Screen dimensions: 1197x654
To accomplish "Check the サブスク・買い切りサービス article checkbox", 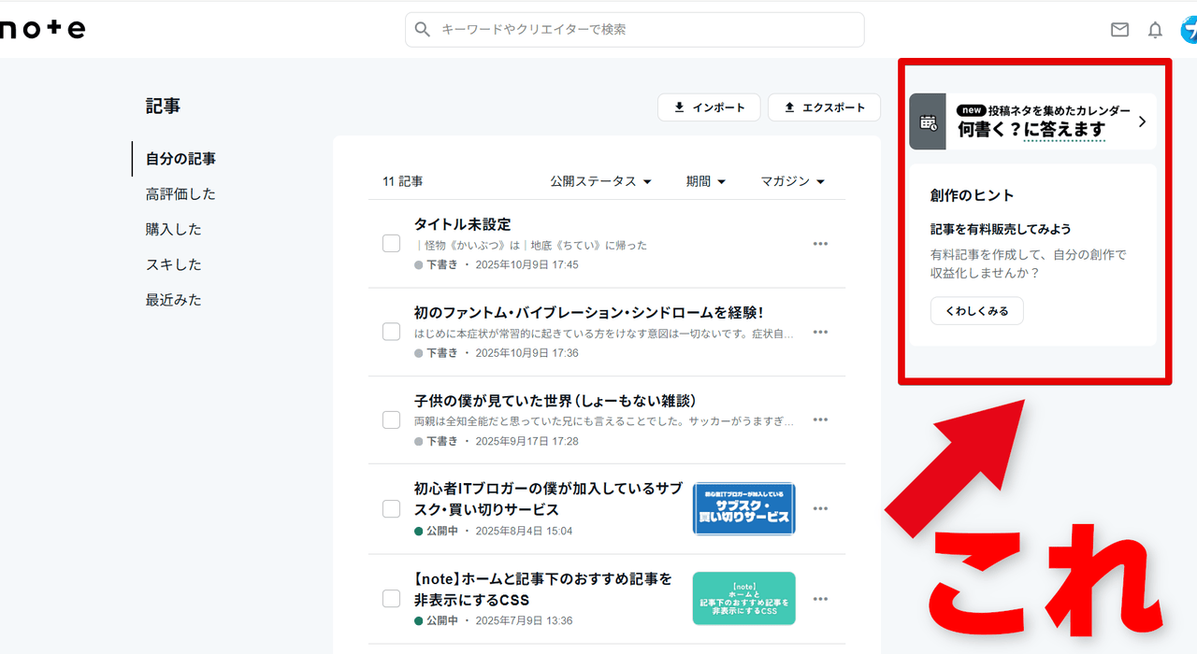I will pos(391,509).
